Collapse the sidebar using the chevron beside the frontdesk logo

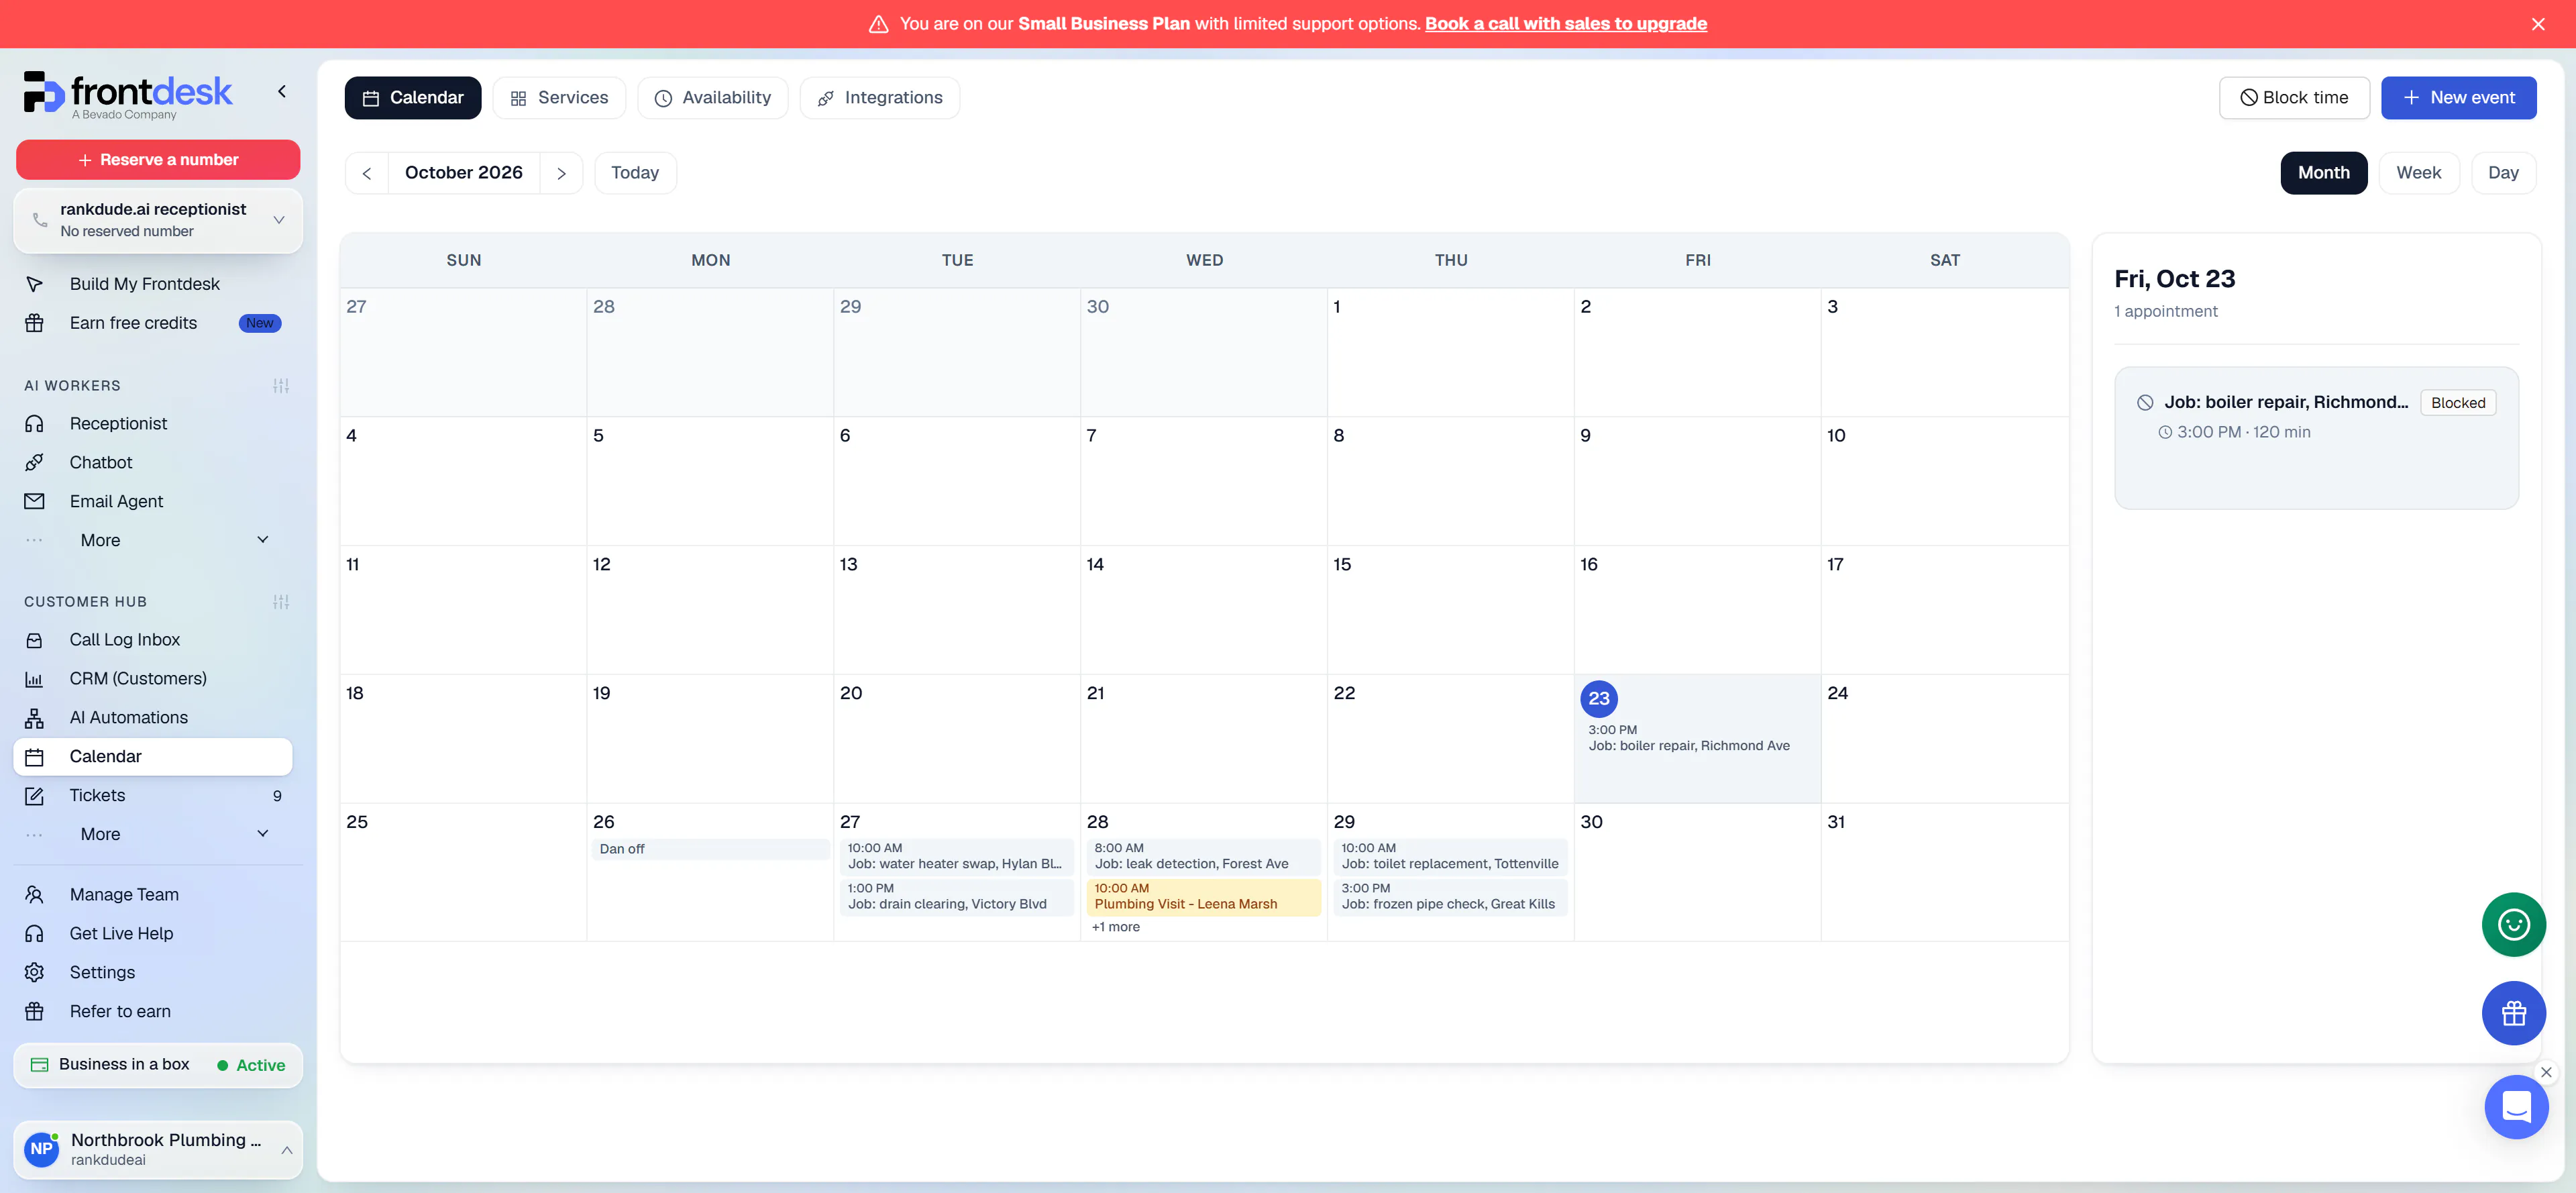pos(282,91)
